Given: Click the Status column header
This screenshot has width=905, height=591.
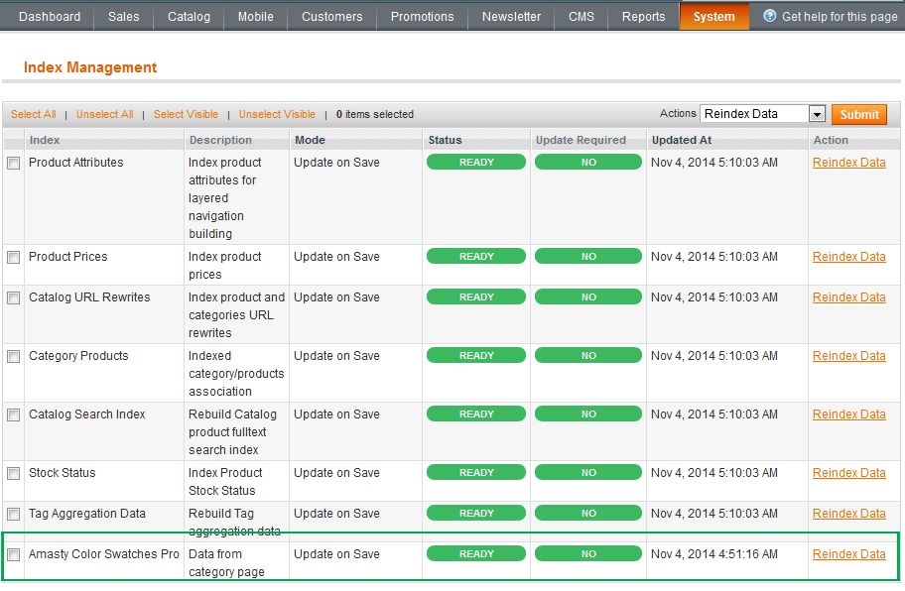Looking at the screenshot, I should pos(446,141).
